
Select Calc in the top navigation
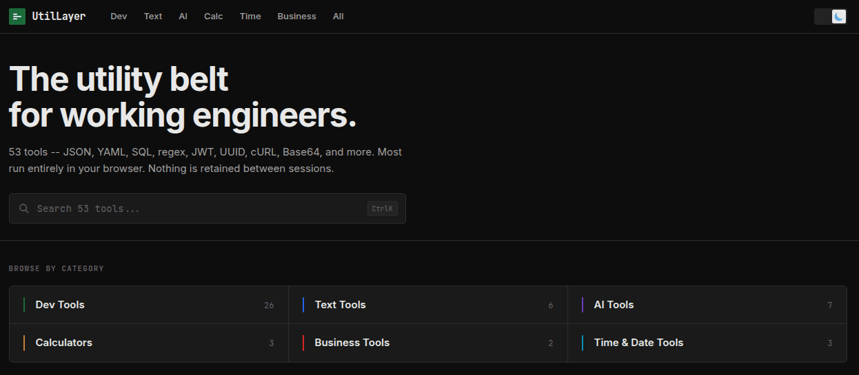(x=214, y=17)
